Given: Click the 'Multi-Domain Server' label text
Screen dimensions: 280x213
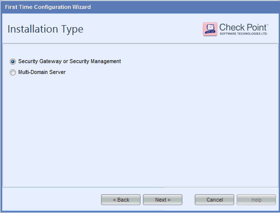Looking at the screenshot, I should 42,72.
